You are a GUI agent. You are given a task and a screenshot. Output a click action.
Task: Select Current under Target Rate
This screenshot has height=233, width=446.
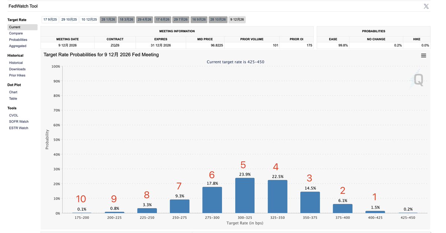[x=22, y=27]
